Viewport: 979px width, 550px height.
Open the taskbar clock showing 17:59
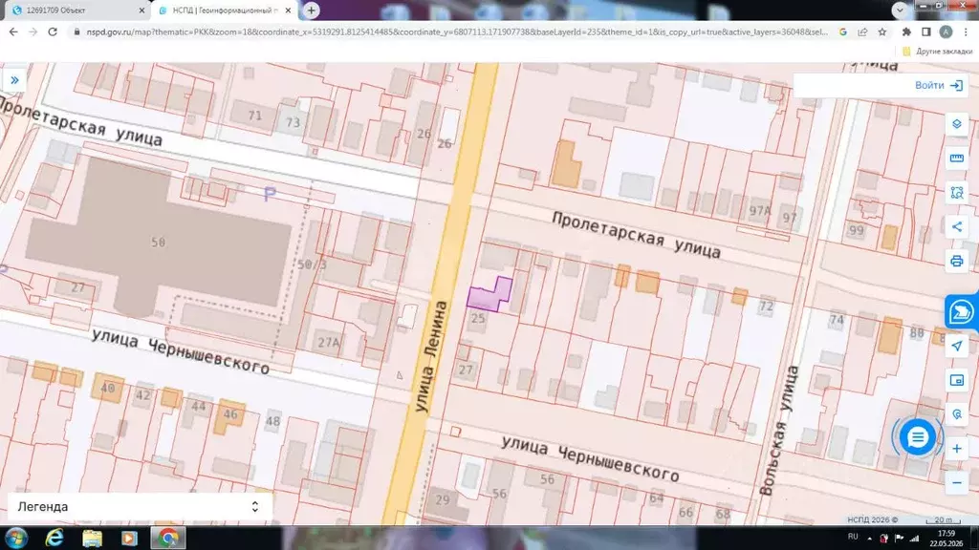pyautogui.click(x=946, y=539)
